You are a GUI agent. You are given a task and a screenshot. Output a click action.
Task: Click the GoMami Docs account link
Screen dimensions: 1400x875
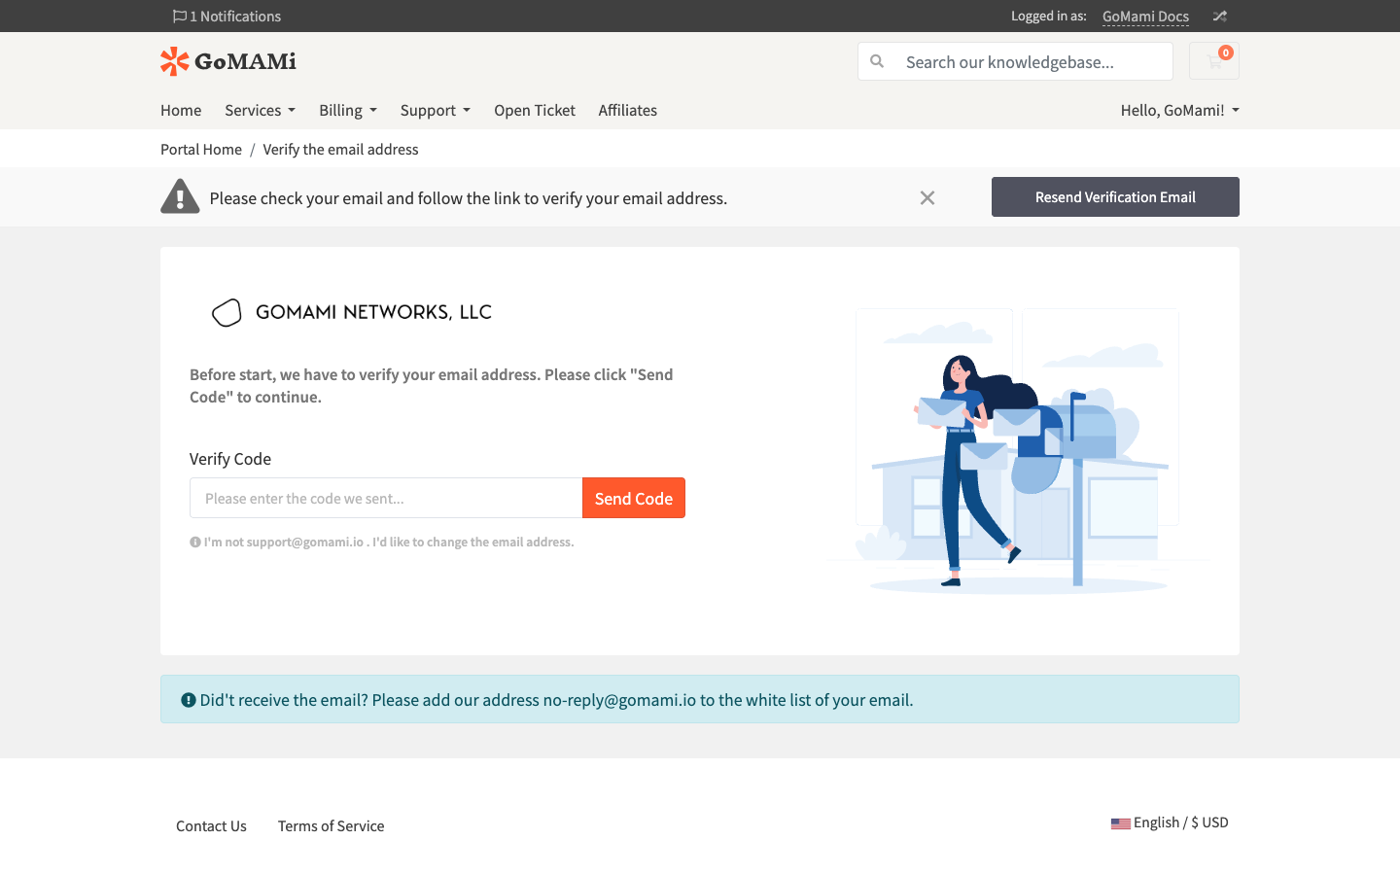pyautogui.click(x=1145, y=17)
